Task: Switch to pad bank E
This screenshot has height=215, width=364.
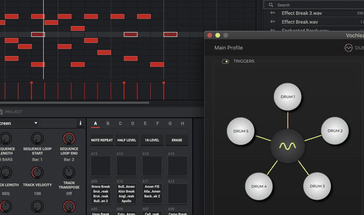Action: click(145, 123)
